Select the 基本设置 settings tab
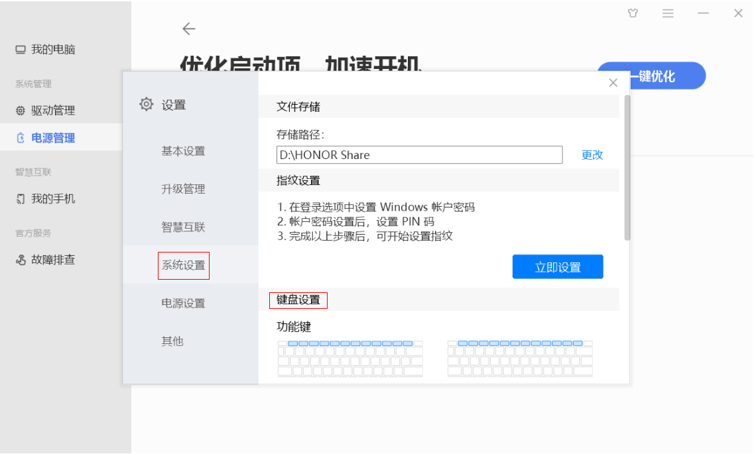Screen dimensions: 756x454 184,151
